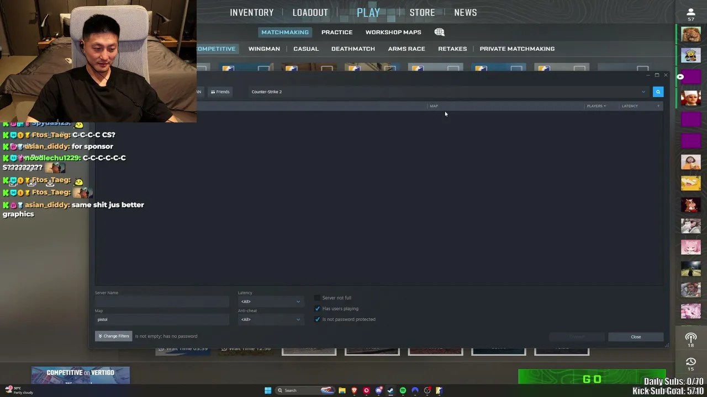
Task: Uncheck Is not password protected checkbox
Action: click(317, 319)
